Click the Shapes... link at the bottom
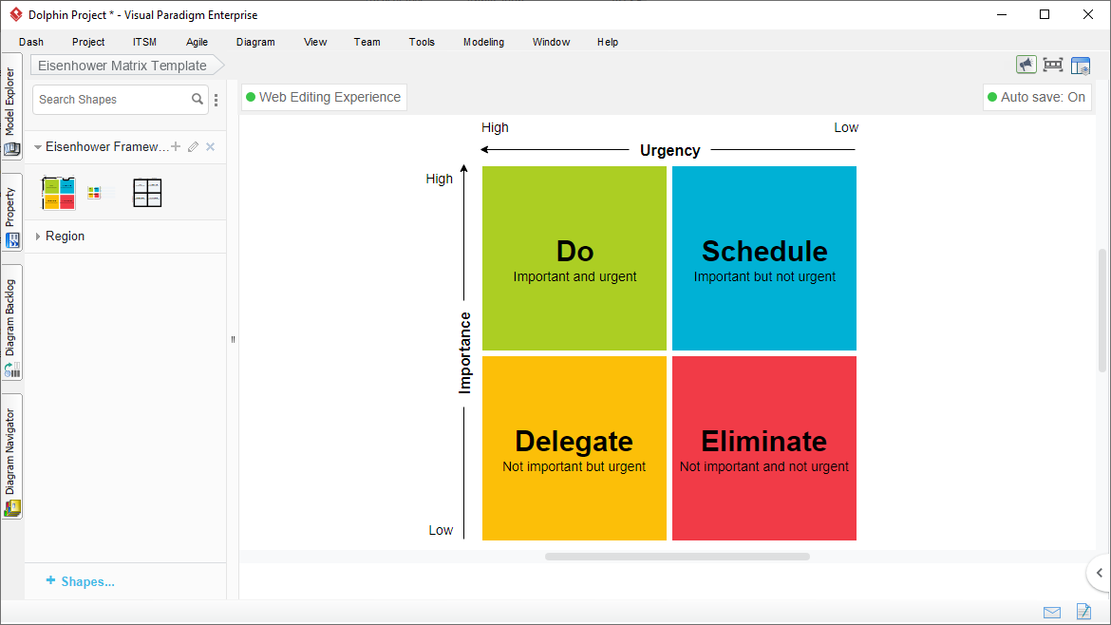Image resolution: width=1111 pixels, height=625 pixels. tap(81, 581)
